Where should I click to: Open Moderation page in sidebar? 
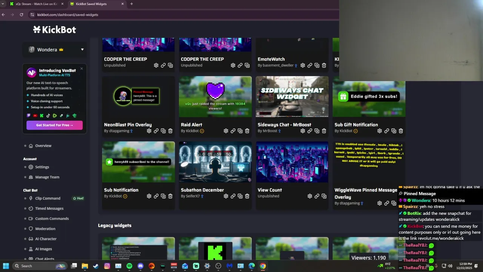point(45,229)
